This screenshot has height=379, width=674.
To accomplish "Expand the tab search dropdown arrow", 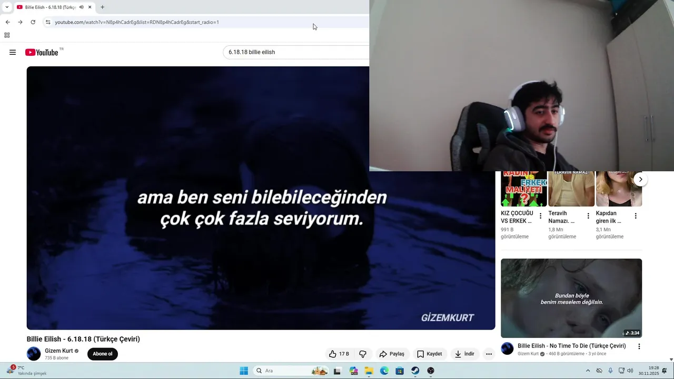I will point(6,7).
